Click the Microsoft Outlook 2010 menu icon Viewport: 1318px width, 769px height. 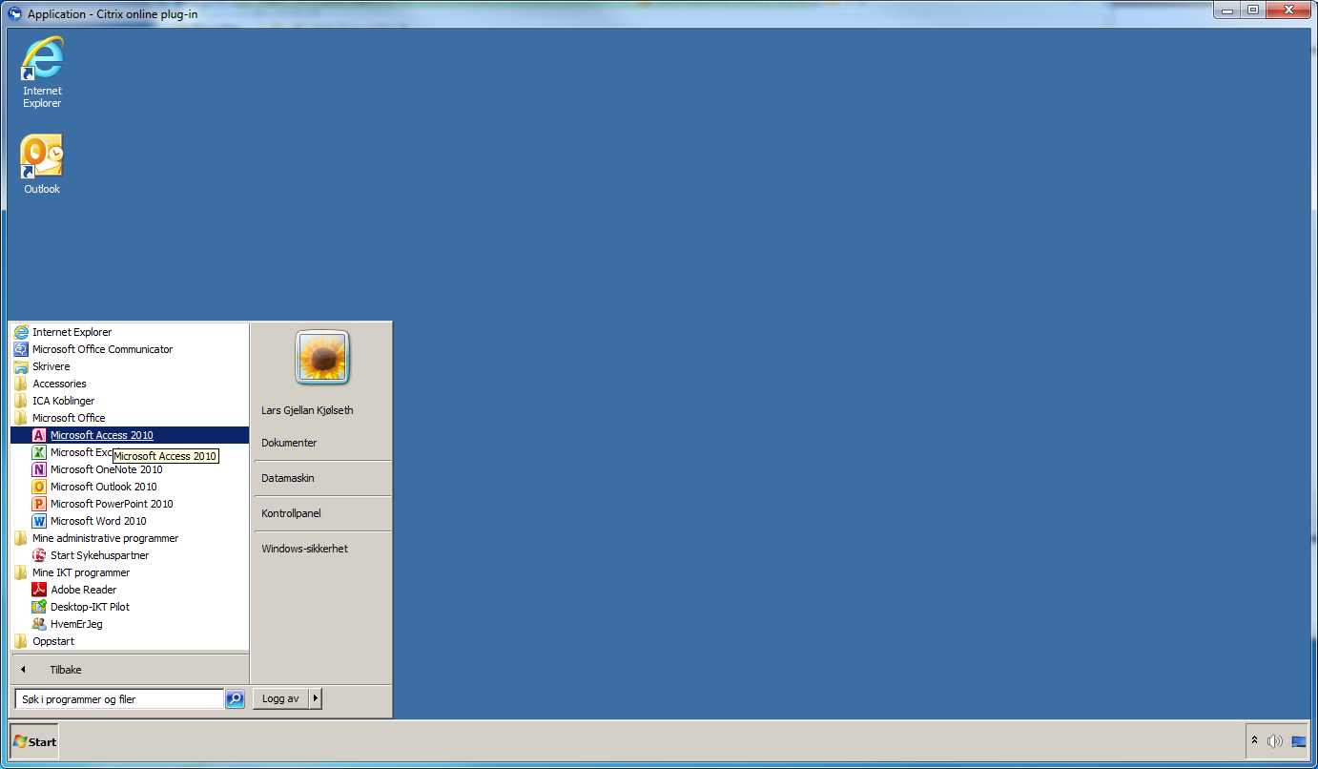pos(39,487)
